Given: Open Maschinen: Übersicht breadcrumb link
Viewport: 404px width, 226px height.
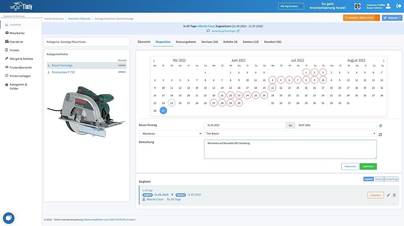Looking at the screenshot, I should 79,19.
